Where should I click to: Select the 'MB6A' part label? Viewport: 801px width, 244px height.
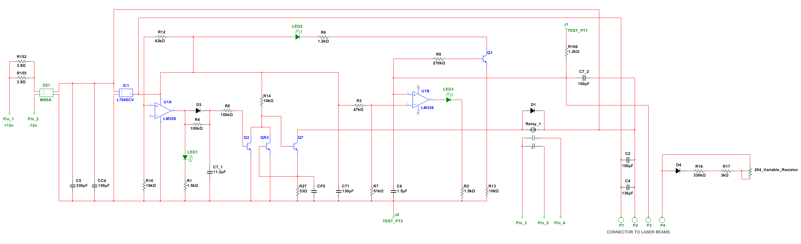coord(46,100)
